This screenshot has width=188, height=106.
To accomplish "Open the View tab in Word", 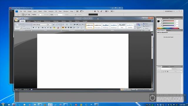I will tap(70, 21).
